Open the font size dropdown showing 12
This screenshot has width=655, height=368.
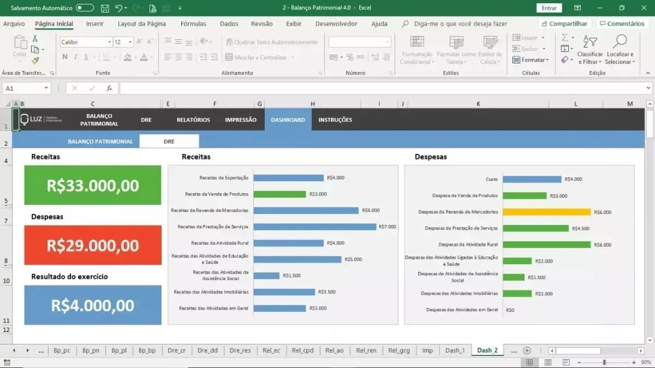click(x=130, y=42)
